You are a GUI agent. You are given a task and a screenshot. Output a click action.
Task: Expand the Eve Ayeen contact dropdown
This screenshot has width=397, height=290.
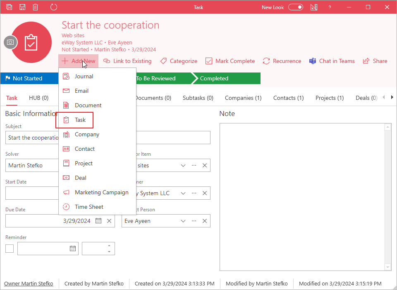pos(183,221)
